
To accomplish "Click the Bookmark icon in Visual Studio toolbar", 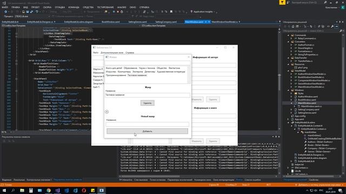I will pos(171,12).
